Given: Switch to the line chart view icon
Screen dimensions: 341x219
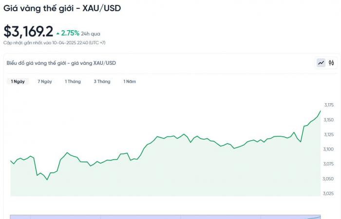Looking at the screenshot, I should 321,63.
